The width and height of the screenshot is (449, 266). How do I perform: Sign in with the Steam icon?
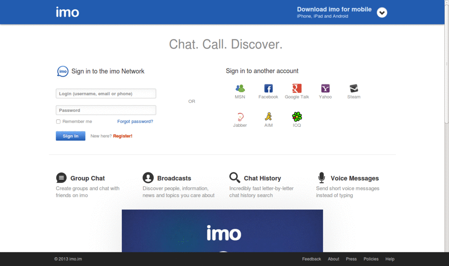pyautogui.click(x=354, y=88)
